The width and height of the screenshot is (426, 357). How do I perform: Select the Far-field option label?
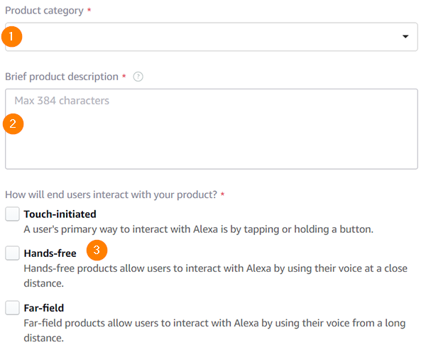pos(44,308)
